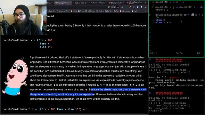Click the webcam overlay of the streamer
The width and height of the screenshot is (205, 115).
pyautogui.click(x=23, y=17)
